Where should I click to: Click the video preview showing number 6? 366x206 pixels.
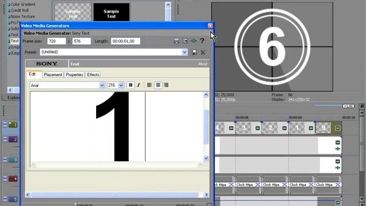point(272,47)
